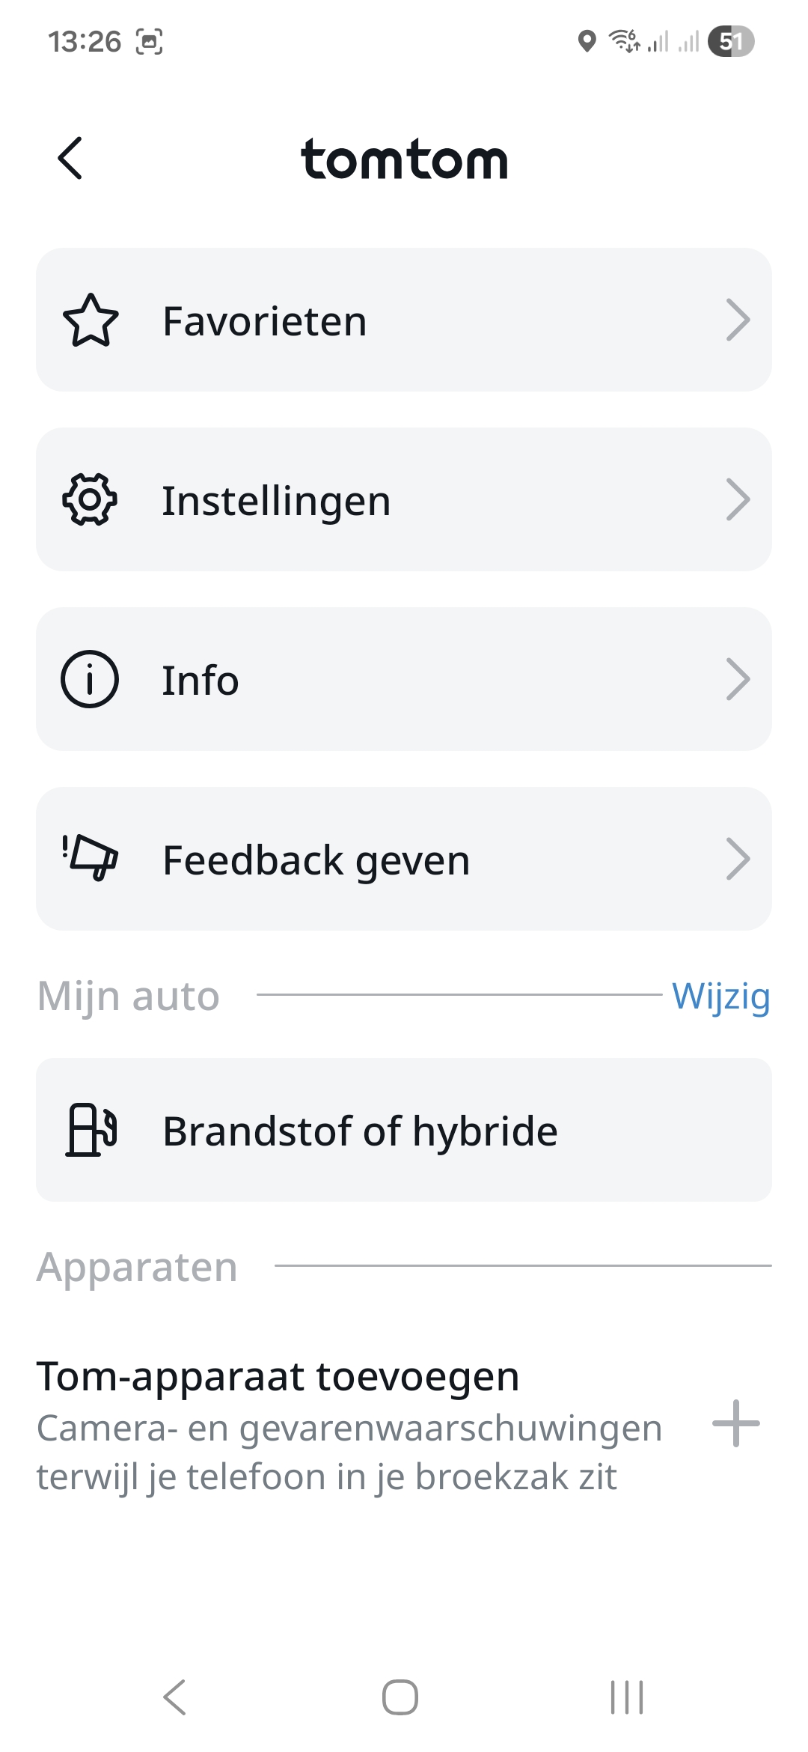Expand the Feedback geven chevron
This screenshot has height=1752, width=808.
[x=738, y=859]
